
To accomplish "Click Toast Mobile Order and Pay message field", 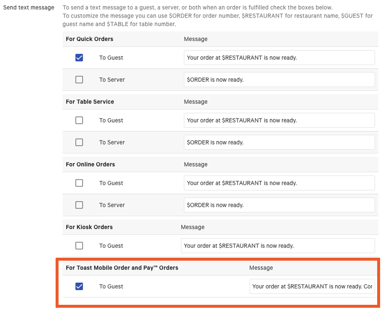I will [312, 286].
